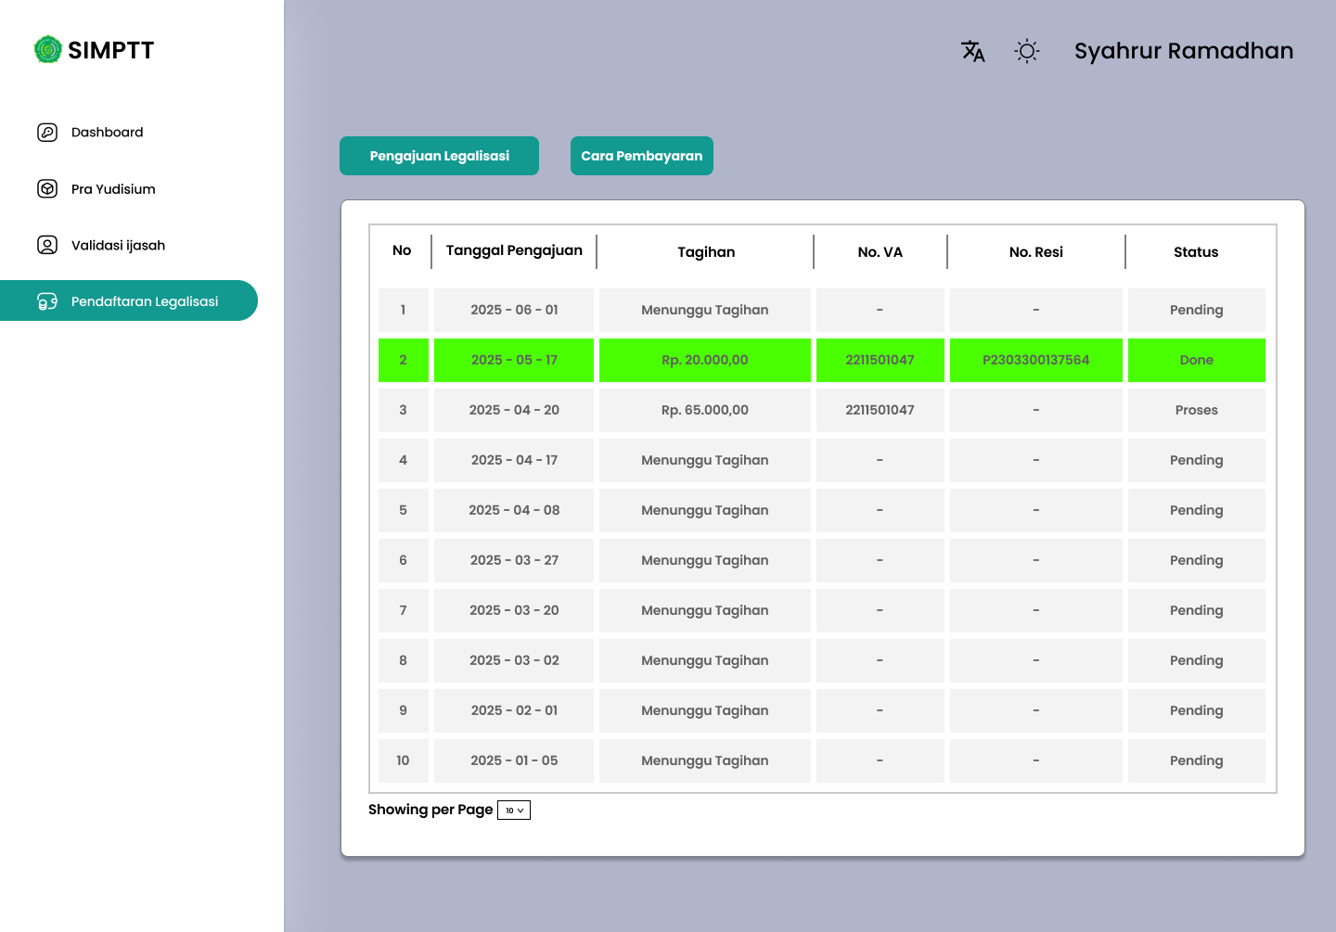The height and width of the screenshot is (932, 1336).
Task: Toggle the light theme sun icon
Action: point(1027,51)
